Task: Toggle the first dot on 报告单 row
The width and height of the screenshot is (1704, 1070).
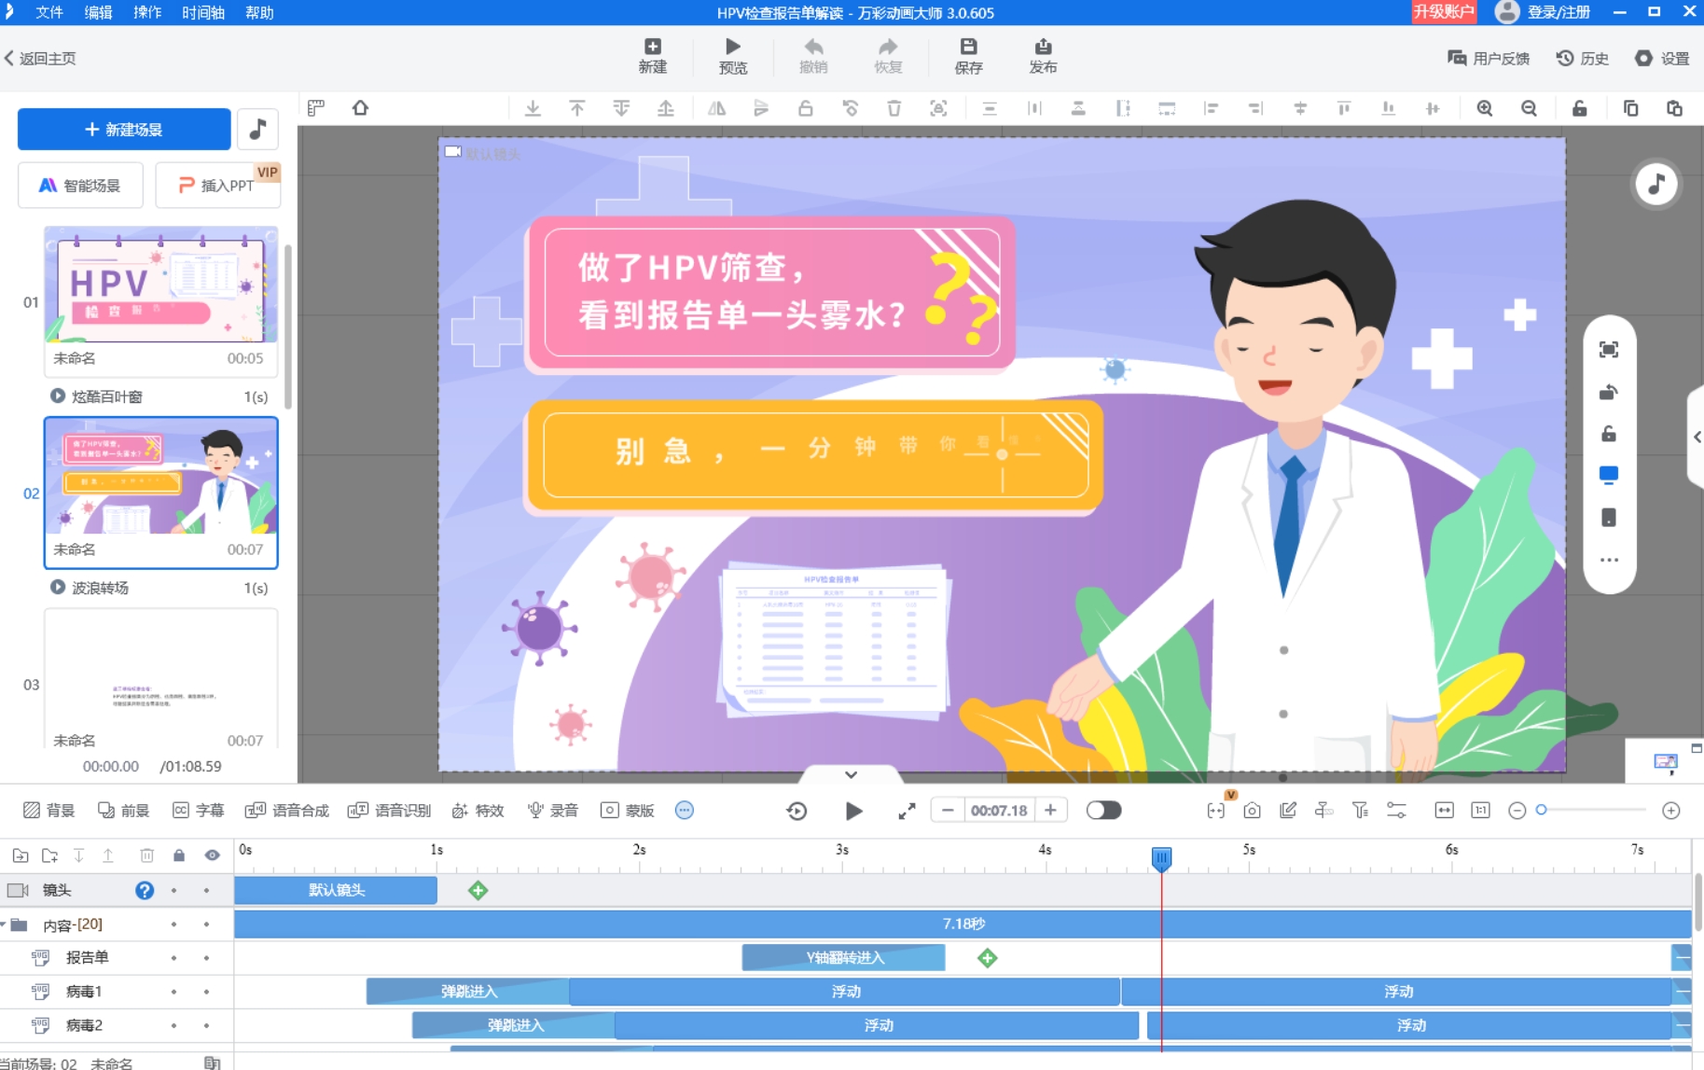Action: point(173,958)
